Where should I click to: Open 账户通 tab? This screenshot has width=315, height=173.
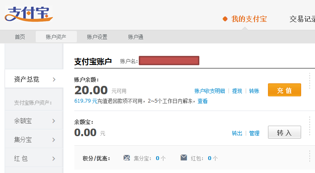coord(136,37)
